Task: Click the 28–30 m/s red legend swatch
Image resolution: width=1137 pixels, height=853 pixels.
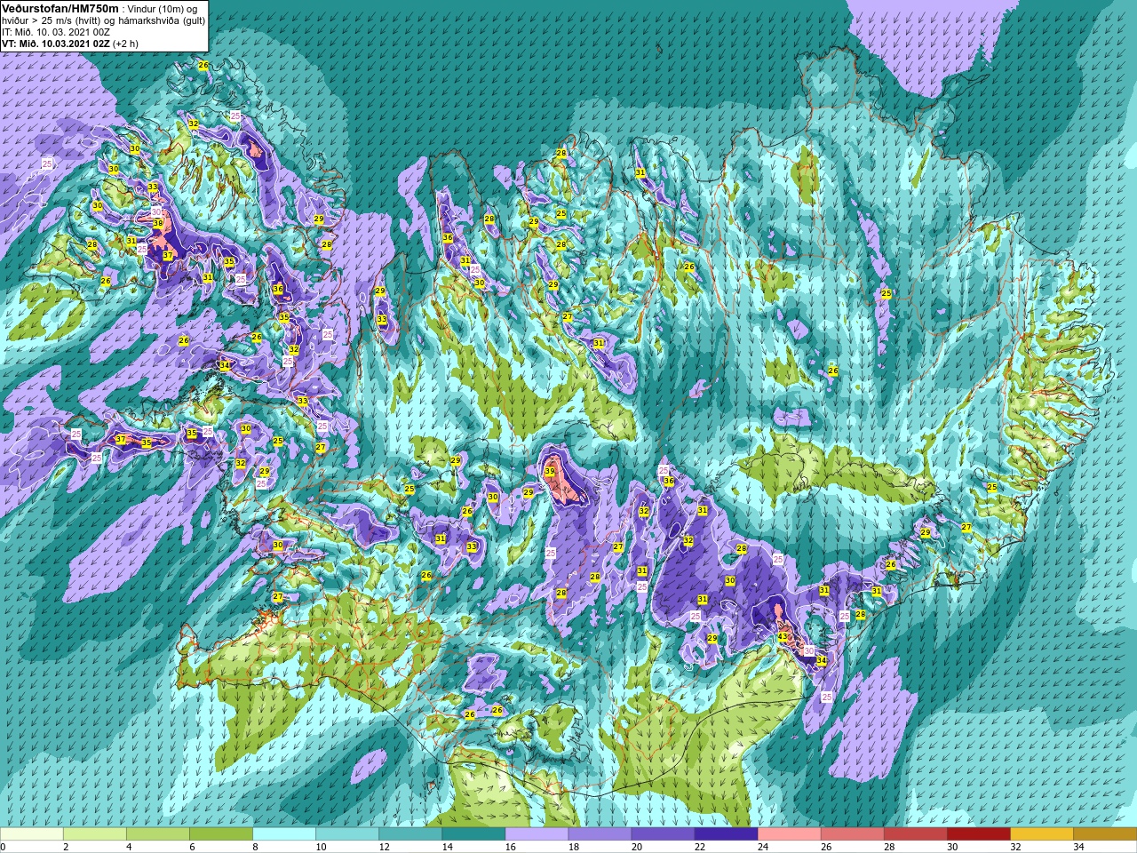Action: [x=915, y=834]
